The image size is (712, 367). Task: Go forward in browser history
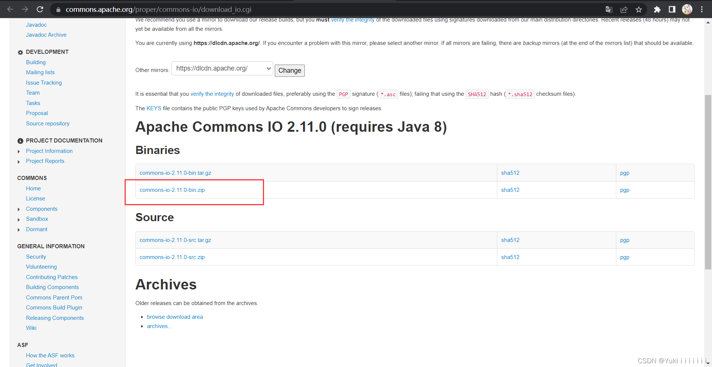25,9
